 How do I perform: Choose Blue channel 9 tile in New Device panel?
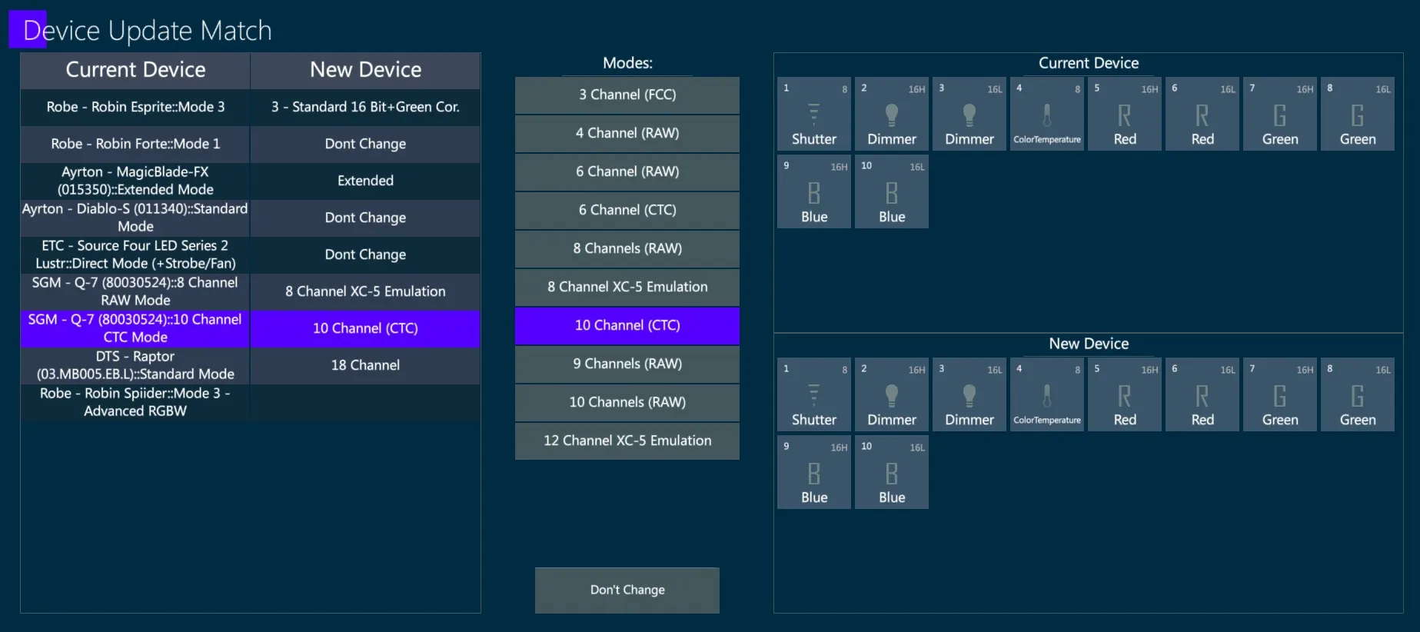coord(814,472)
